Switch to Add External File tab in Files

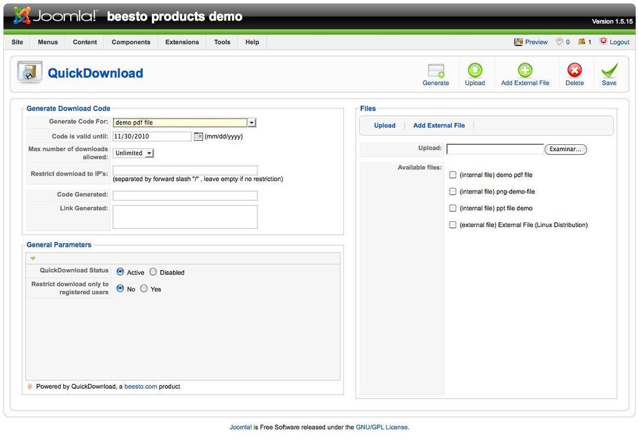point(439,126)
